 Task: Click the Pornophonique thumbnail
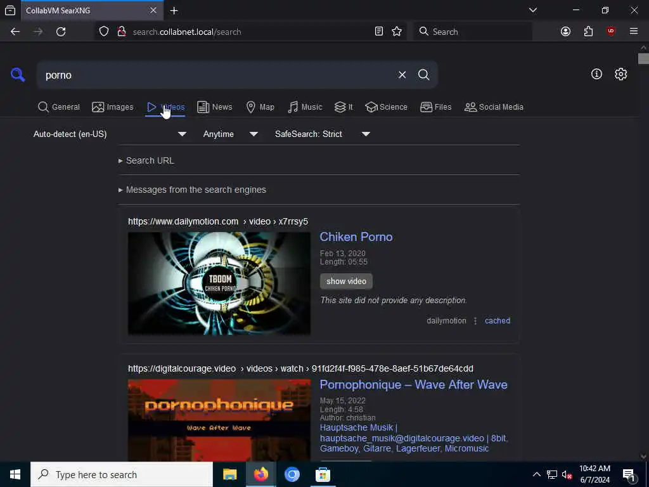pyautogui.click(x=219, y=420)
